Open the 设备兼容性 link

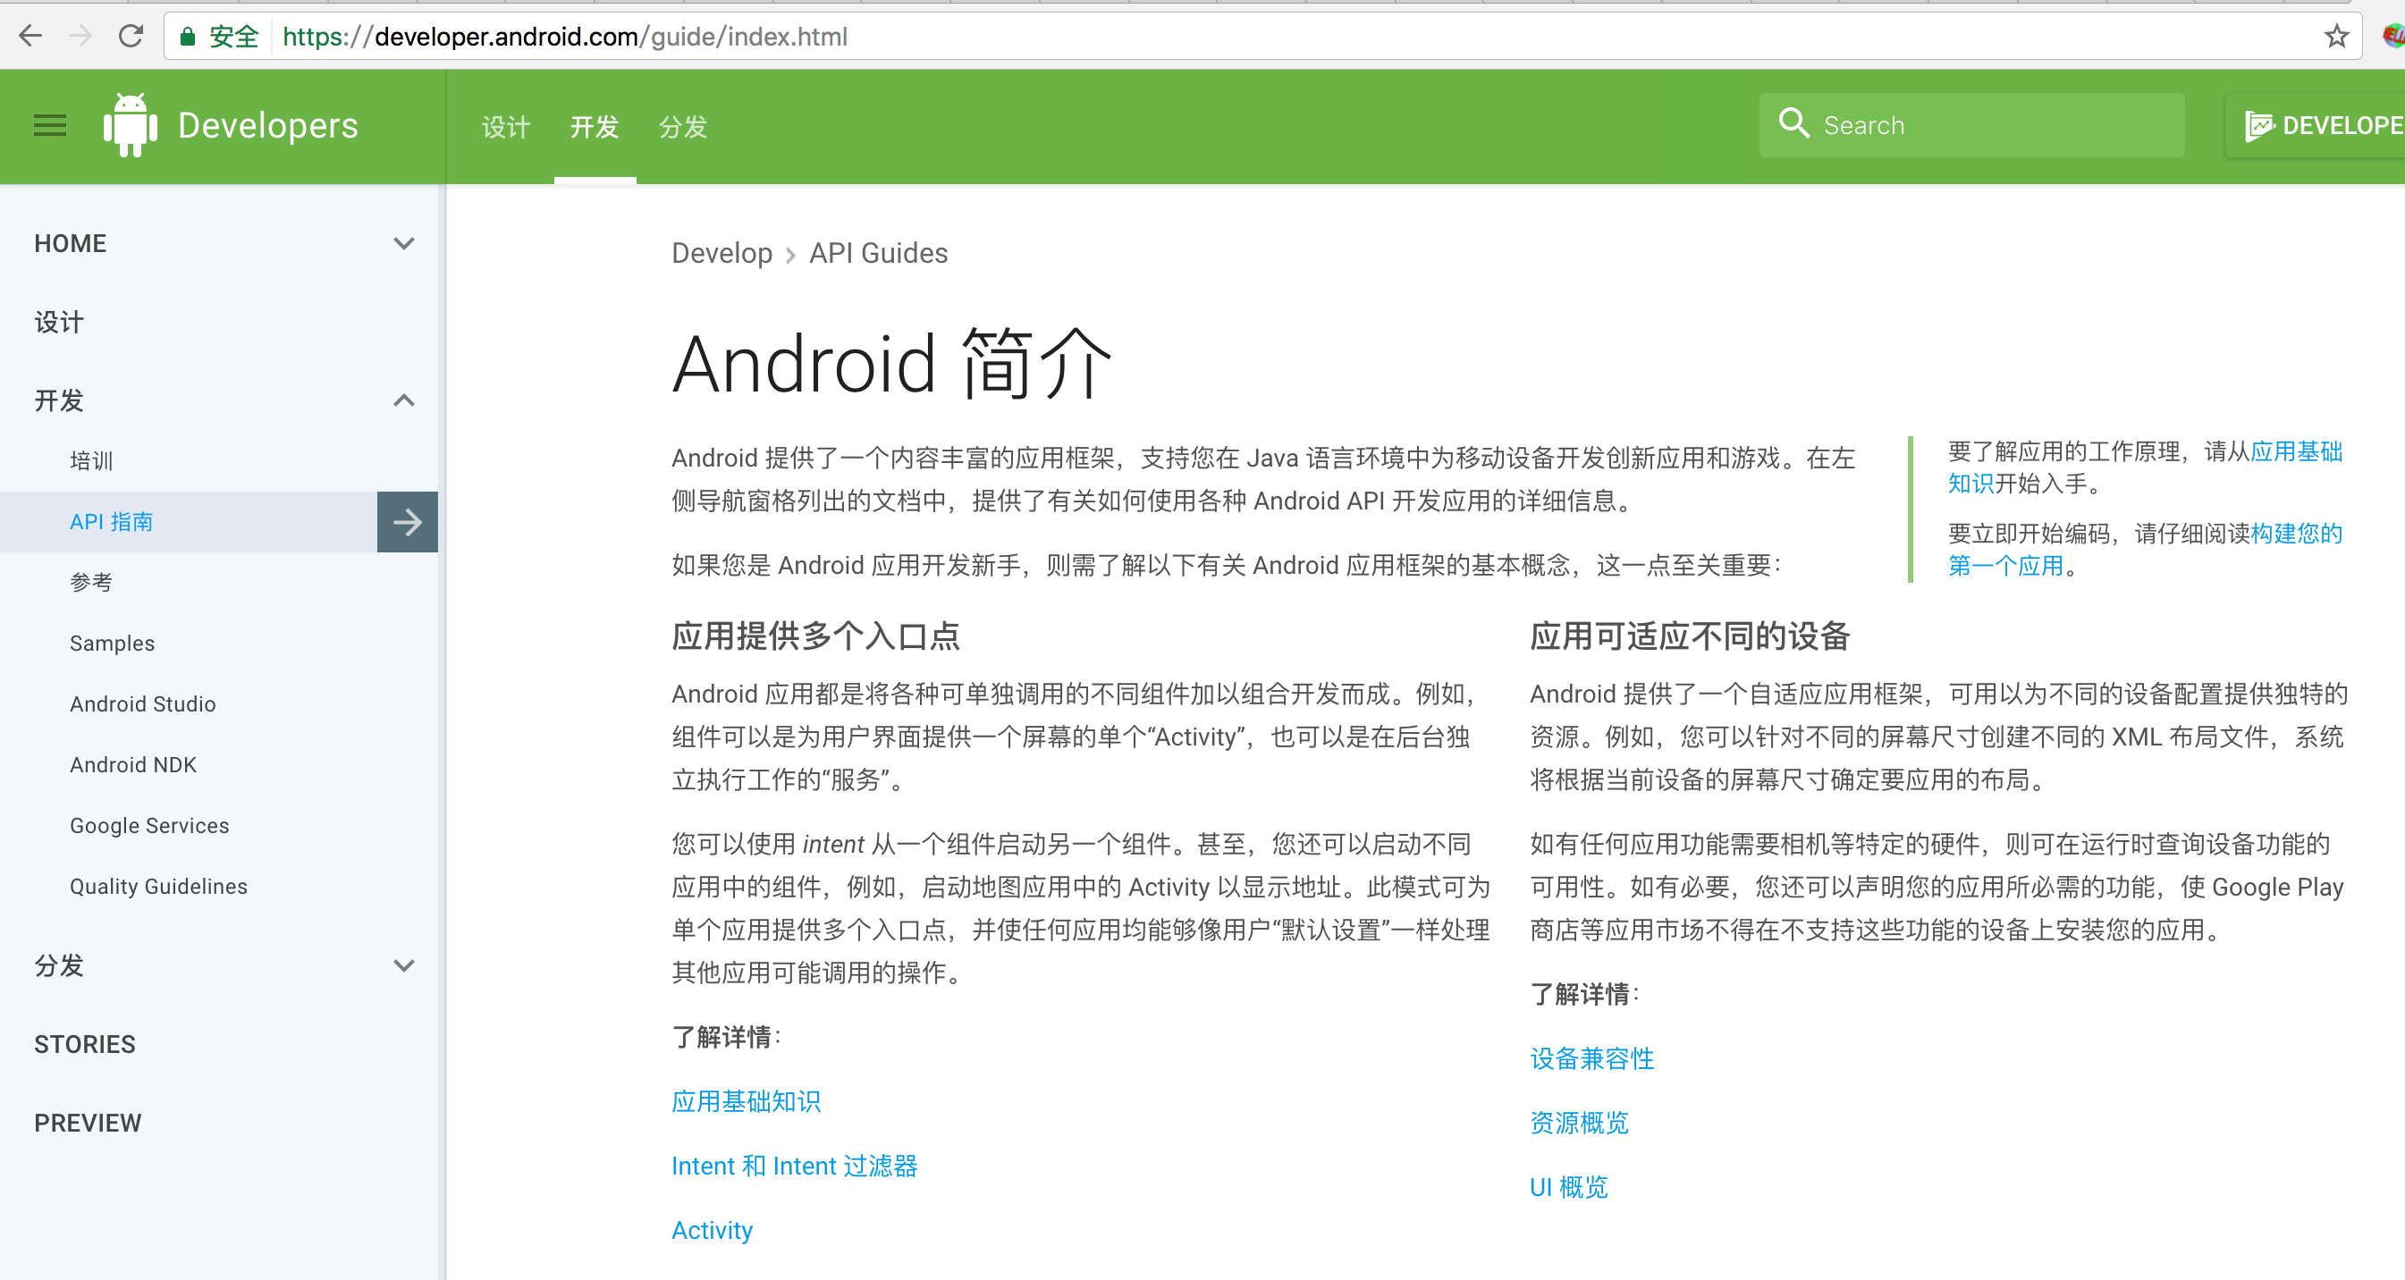pyautogui.click(x=1591, y=1058)
